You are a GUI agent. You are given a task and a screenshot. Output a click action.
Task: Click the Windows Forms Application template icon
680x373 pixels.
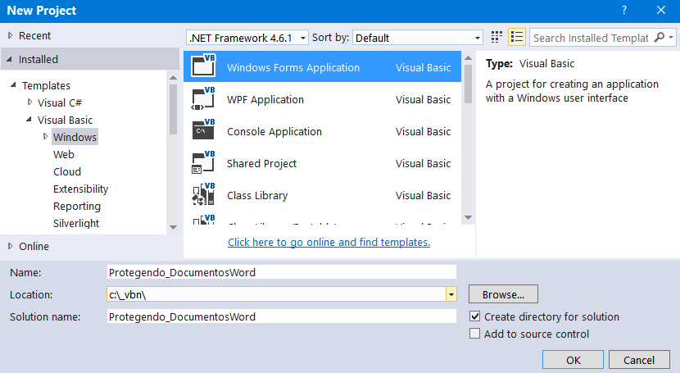click(x=203, y=67)
